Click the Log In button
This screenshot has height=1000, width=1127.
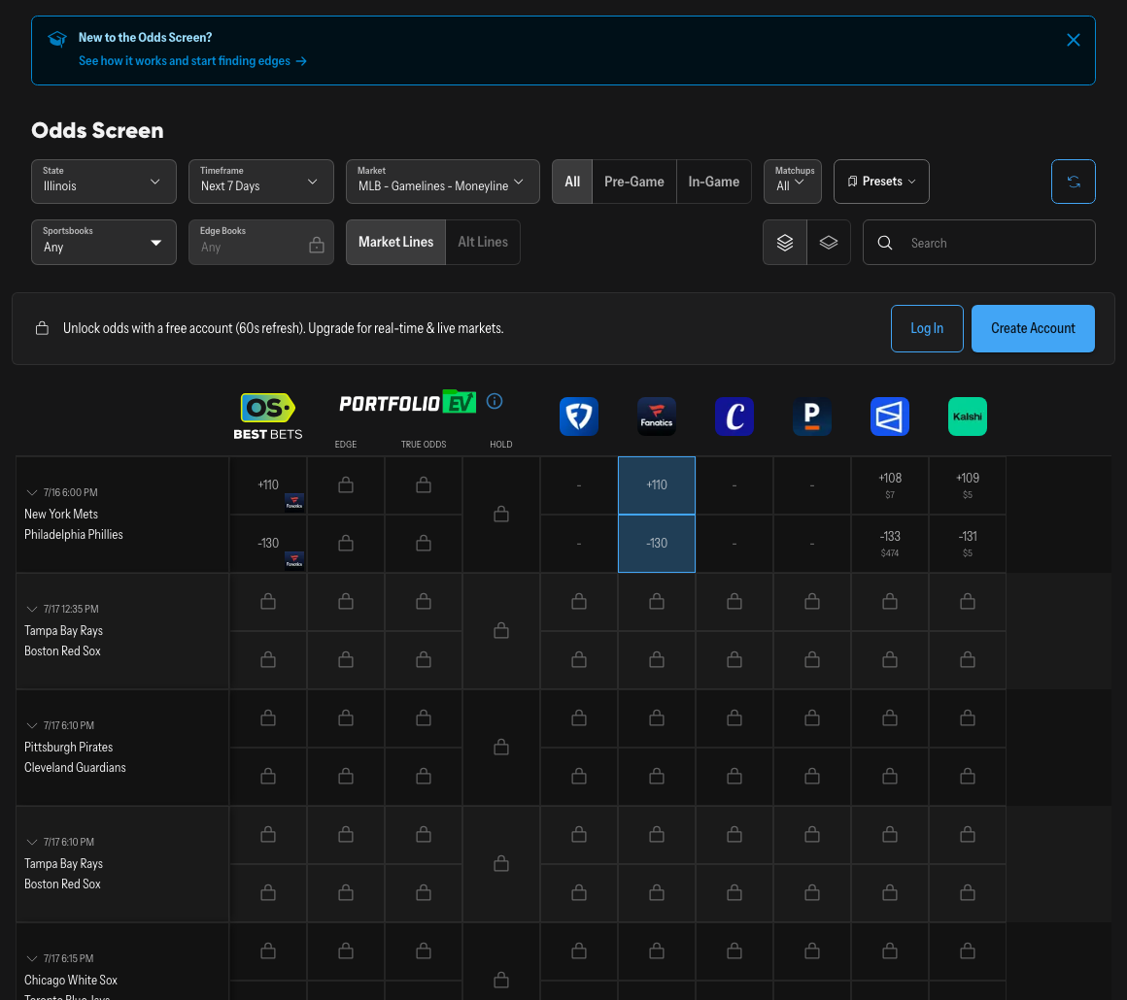(x=927, y=328)
